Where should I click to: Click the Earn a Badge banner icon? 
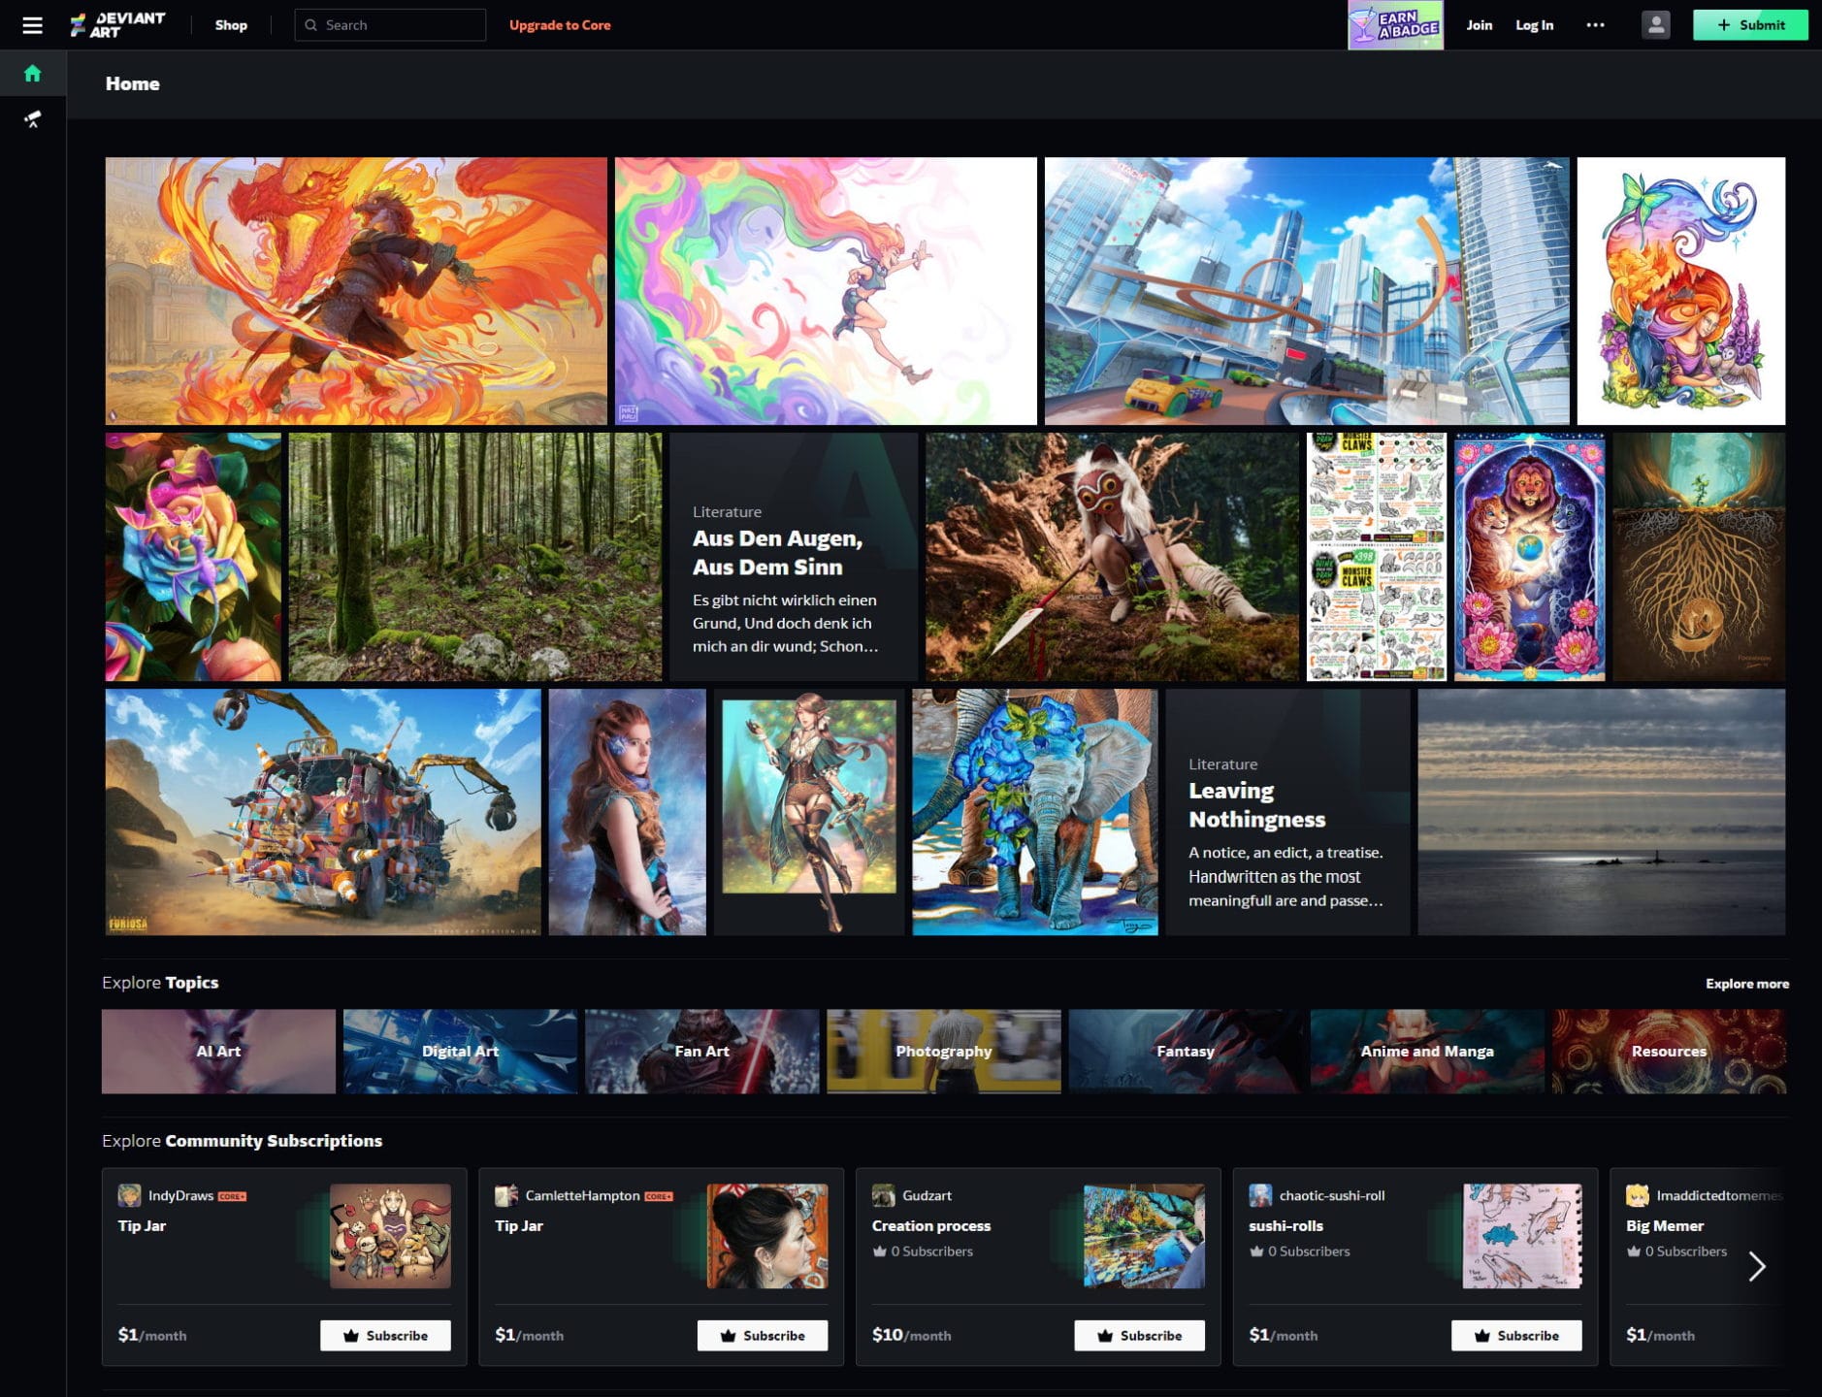tap(1394, 25)
